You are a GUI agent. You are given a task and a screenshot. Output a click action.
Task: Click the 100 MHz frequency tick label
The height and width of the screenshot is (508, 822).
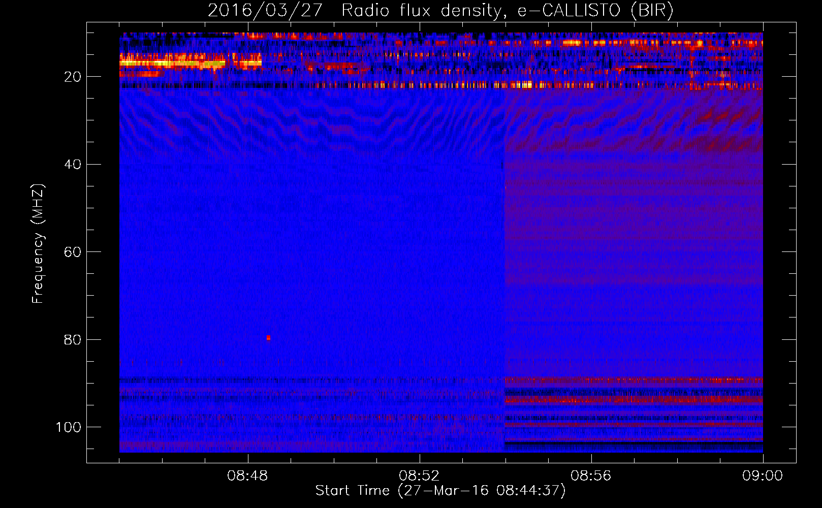pos(69,427)
